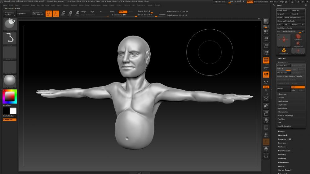The height and width of the screenshot is (174, 310).
Task: Toggle the Smt option beside Divide
Action: point(298,87)
